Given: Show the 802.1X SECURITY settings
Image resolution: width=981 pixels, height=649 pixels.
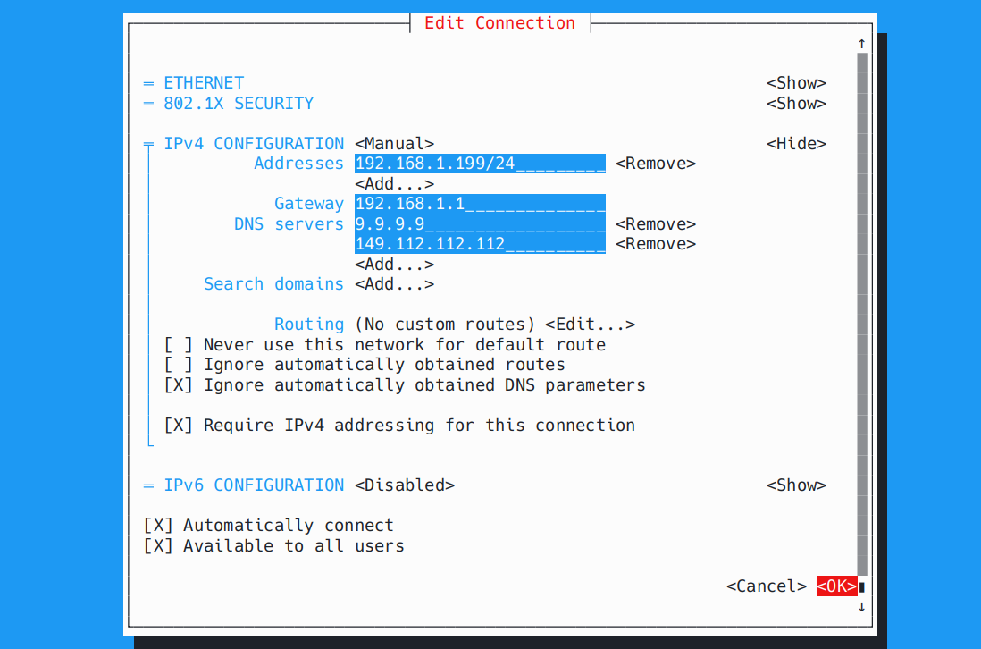Looking at the screenshot, I should point(796,103).
